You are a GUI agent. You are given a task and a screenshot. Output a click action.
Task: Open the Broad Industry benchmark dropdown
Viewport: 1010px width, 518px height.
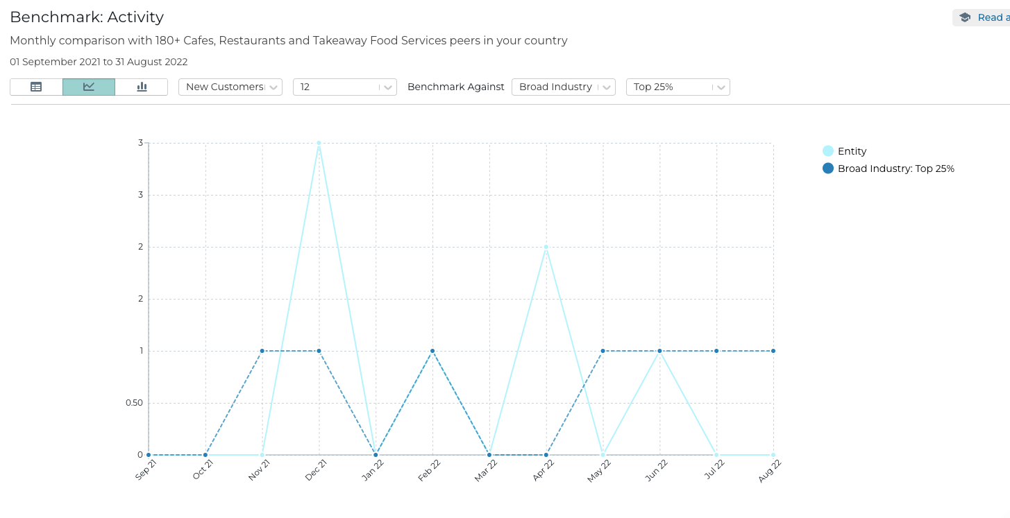(x=563, y=87)
